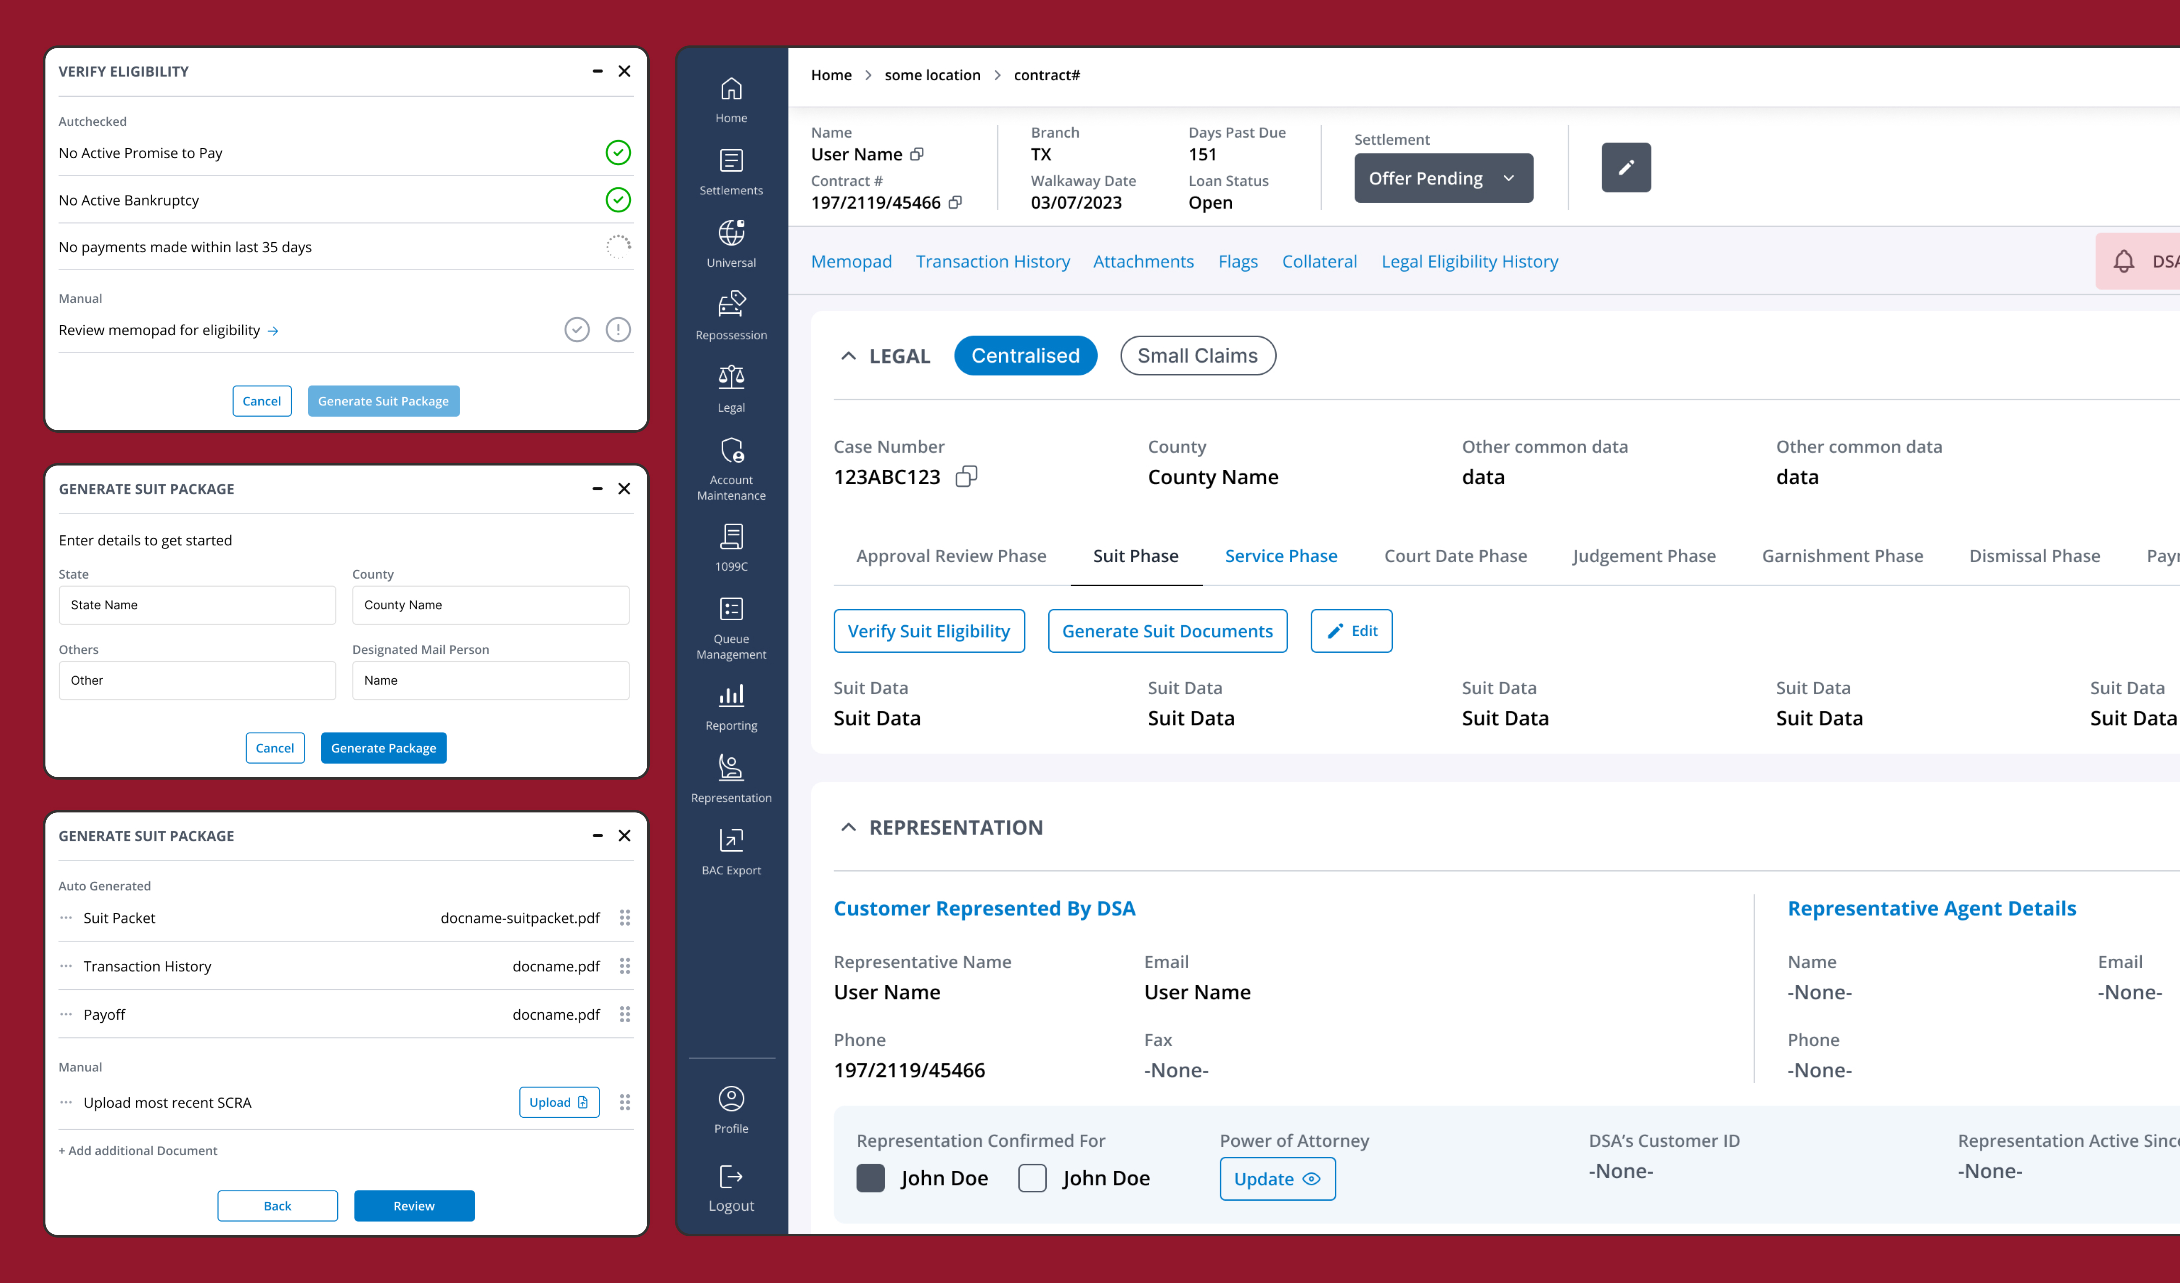
Task: Copy the contract number 197/2119/45466
Action: [x=955, y=202]
